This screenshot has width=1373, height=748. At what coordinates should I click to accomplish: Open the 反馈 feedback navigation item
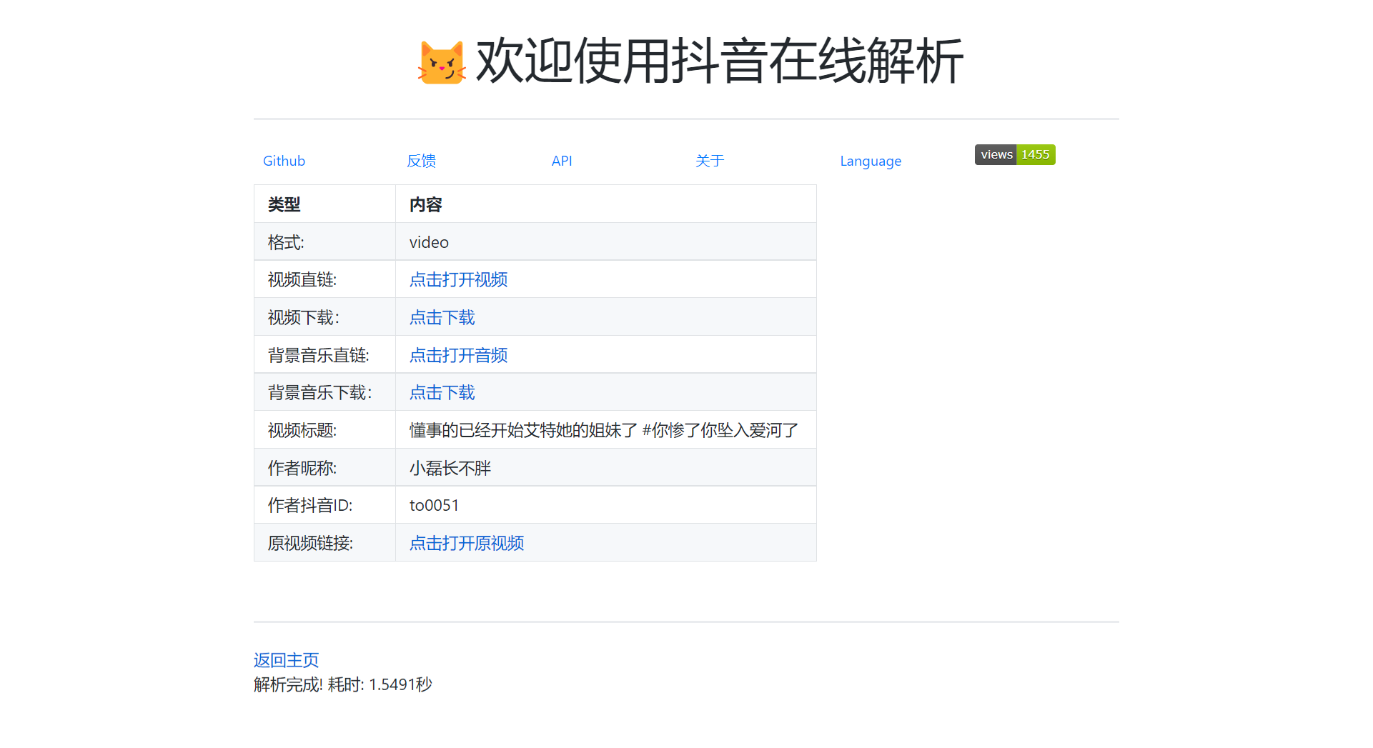pyautogui.click(x=421, y=161)
